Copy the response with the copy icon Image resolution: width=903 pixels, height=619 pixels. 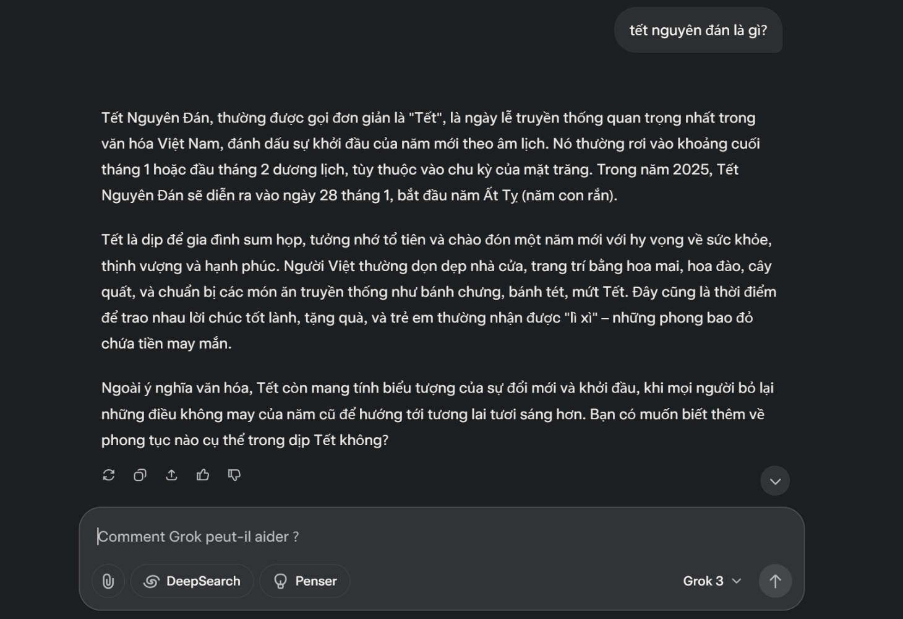[x=140, y=475]
